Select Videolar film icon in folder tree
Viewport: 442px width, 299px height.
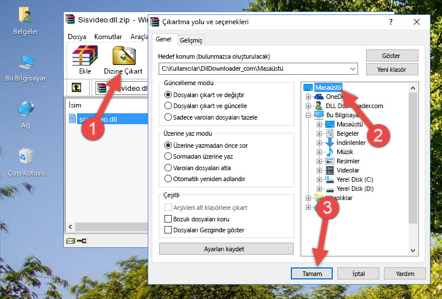(x=329, y=170)
